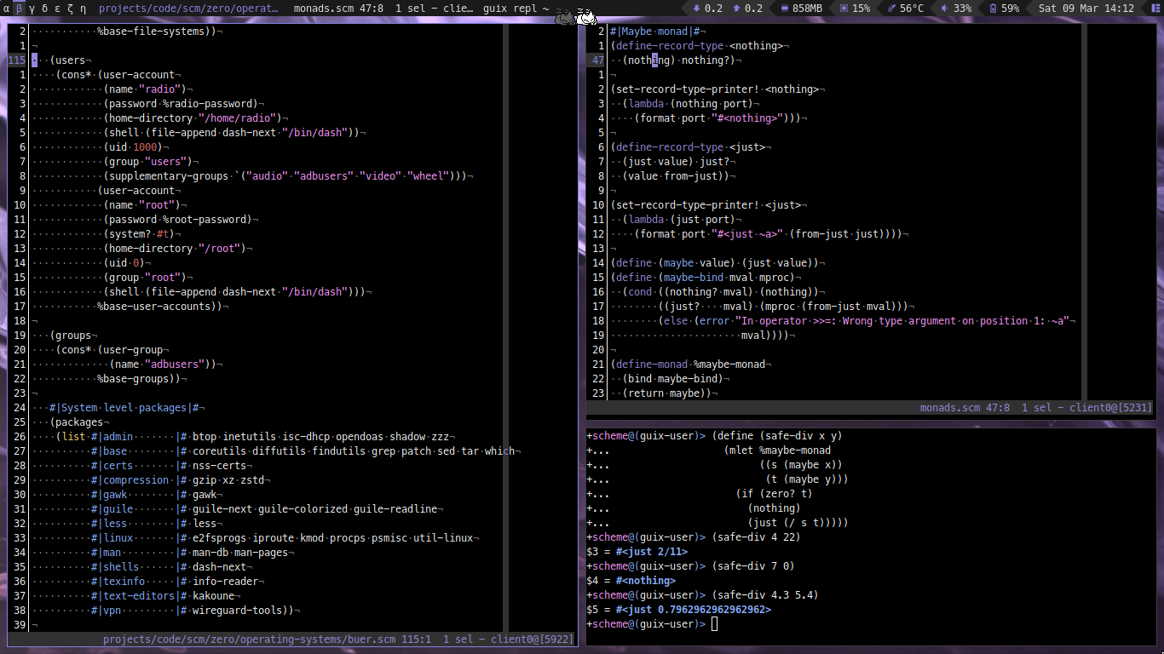Click the volume speaker icon beside 33%
This screenshot has height=654, width=1164.
(x=944, y=9)
